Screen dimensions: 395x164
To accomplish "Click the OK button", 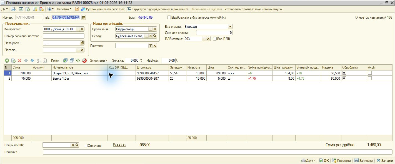I will [324, 161].
